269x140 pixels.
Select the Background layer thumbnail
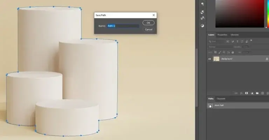(216, 59)
